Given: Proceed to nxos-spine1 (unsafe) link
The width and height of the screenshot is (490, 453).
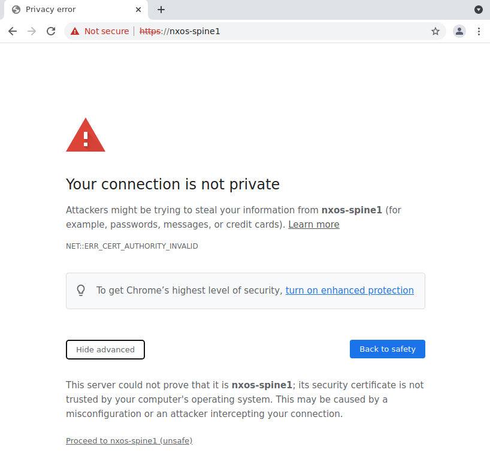Looking at the screenshot, I should point(129,441).
